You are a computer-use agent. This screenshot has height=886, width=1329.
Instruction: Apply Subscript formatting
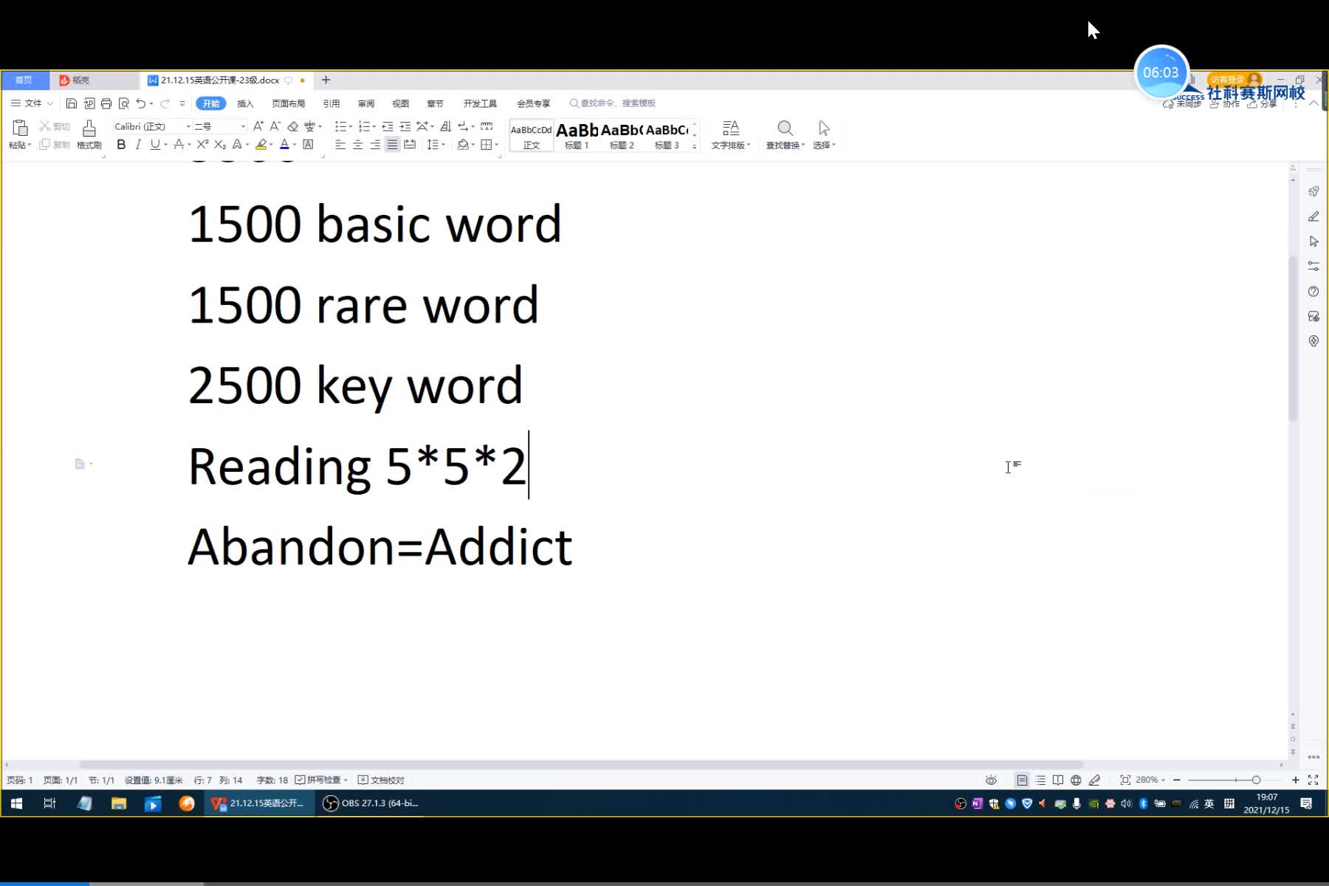coord(220,145)
